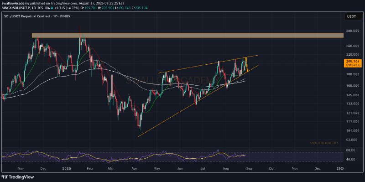Click the 220.000 price axis label
365x182 pixels.
(x=353, y=55)
